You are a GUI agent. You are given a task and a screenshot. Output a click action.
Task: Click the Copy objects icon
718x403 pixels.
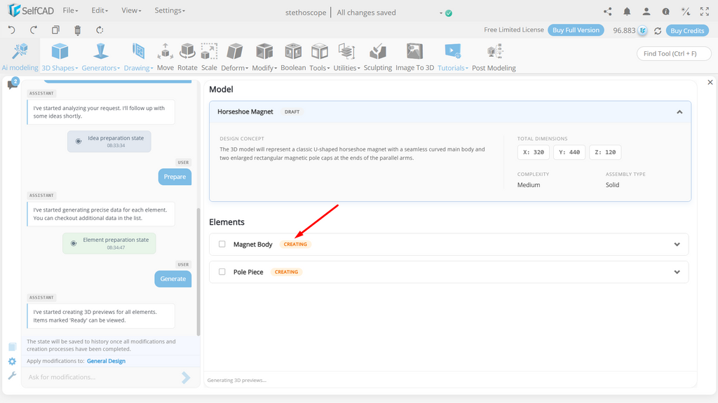[x=55, y=30]
